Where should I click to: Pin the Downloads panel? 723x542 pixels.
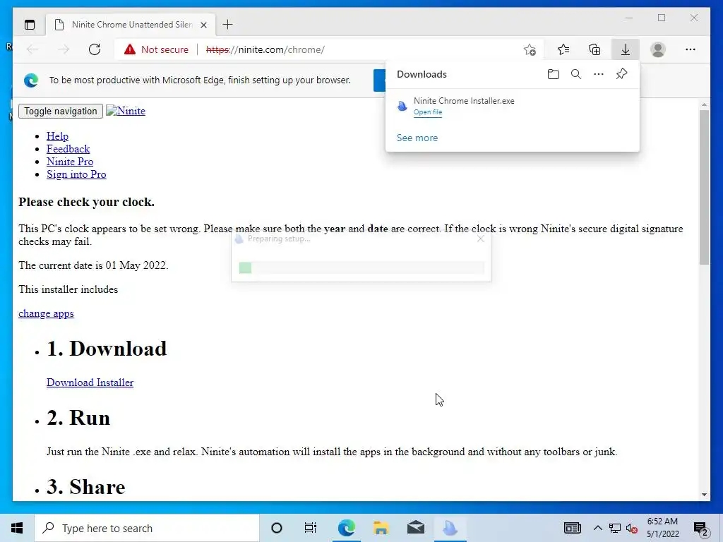(621, 73)
